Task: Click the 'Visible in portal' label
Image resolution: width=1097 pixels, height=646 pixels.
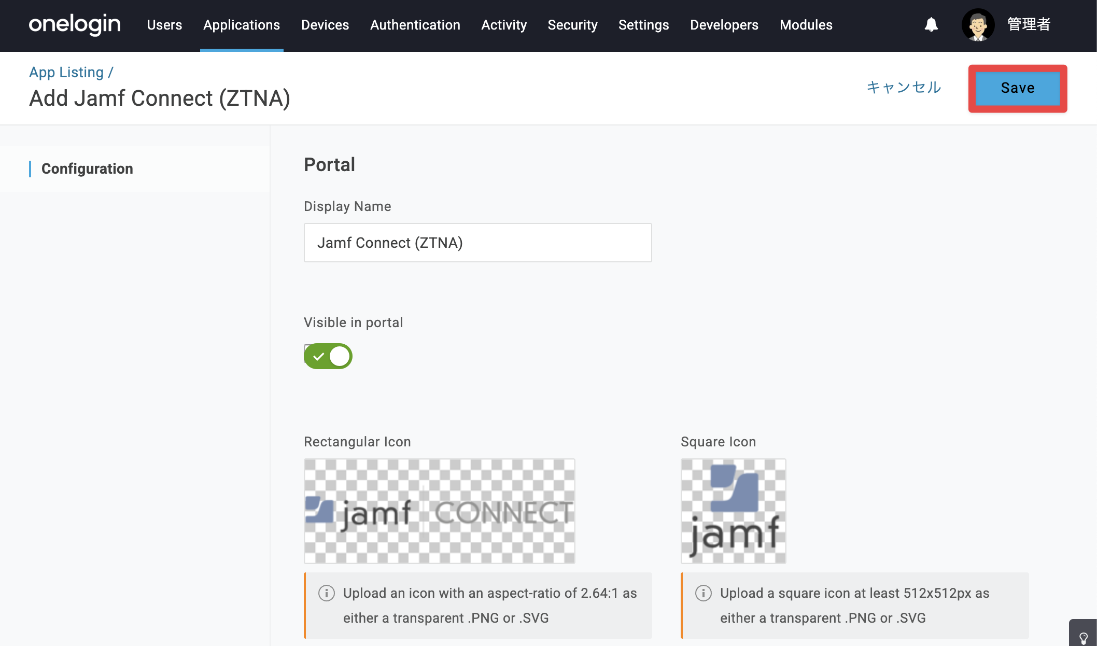Action: [x=354, y=322]
